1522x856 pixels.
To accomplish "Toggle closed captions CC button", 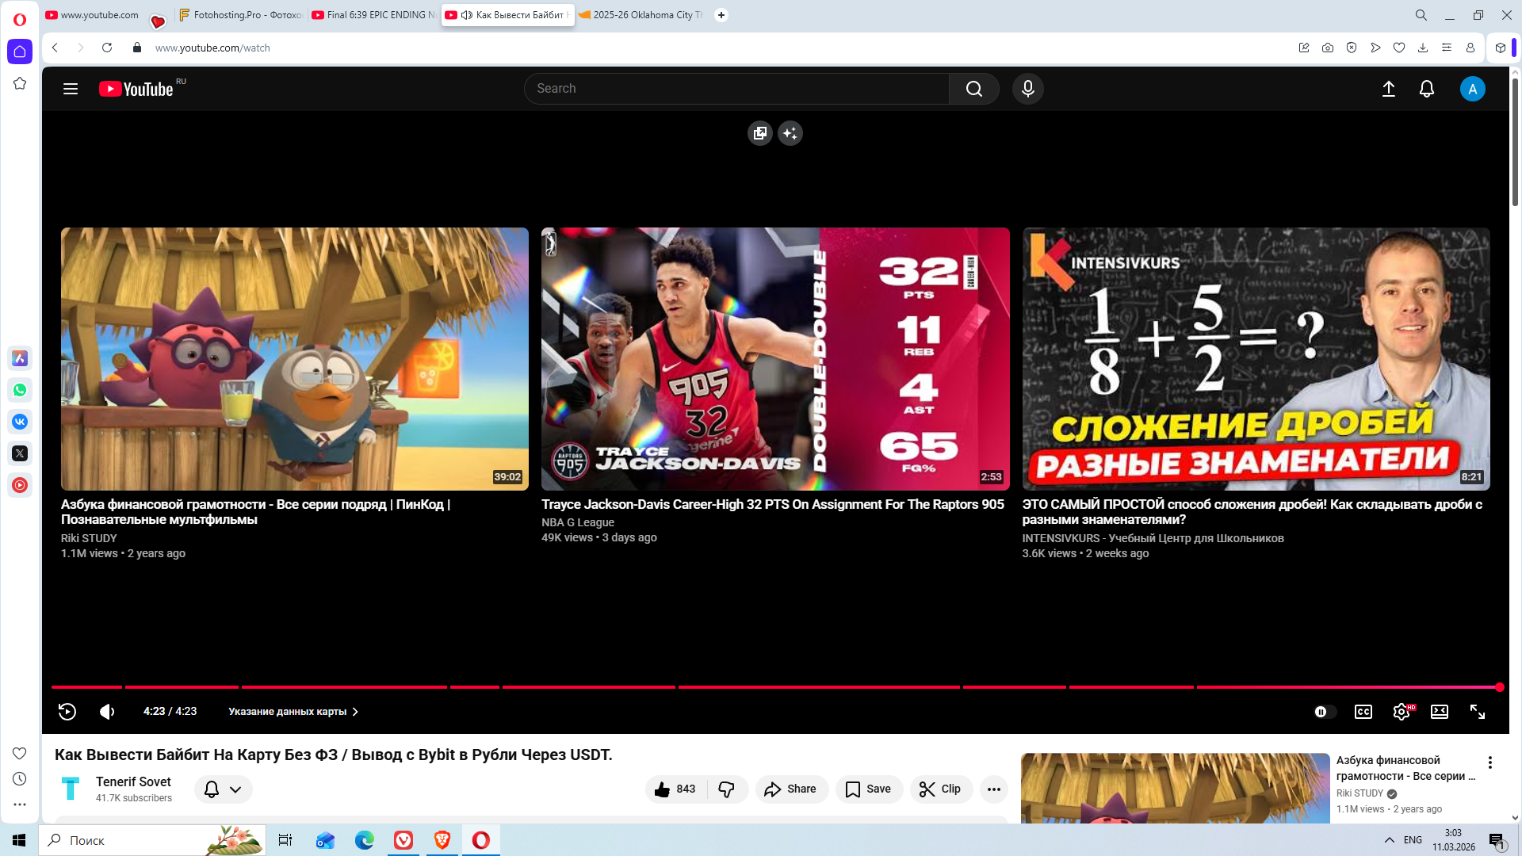I will click(x=1363, y=712).
